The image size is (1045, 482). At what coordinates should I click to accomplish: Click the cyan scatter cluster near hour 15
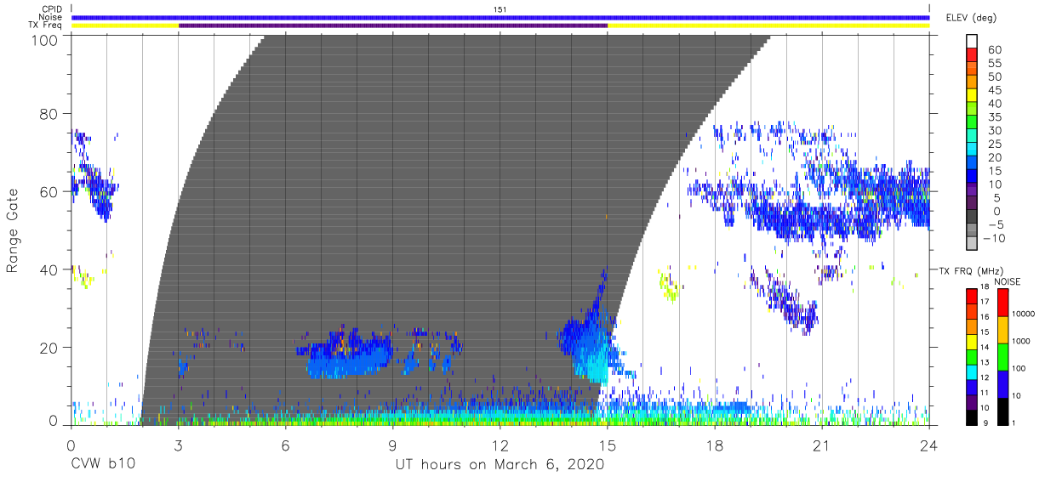point(592,361)
